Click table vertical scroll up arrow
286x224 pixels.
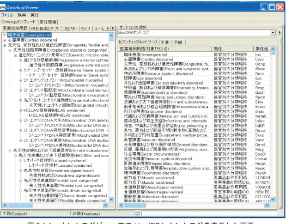click(x=273, y=49)
